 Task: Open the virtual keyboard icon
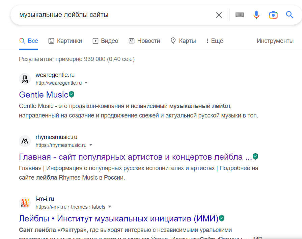(240, 15)
